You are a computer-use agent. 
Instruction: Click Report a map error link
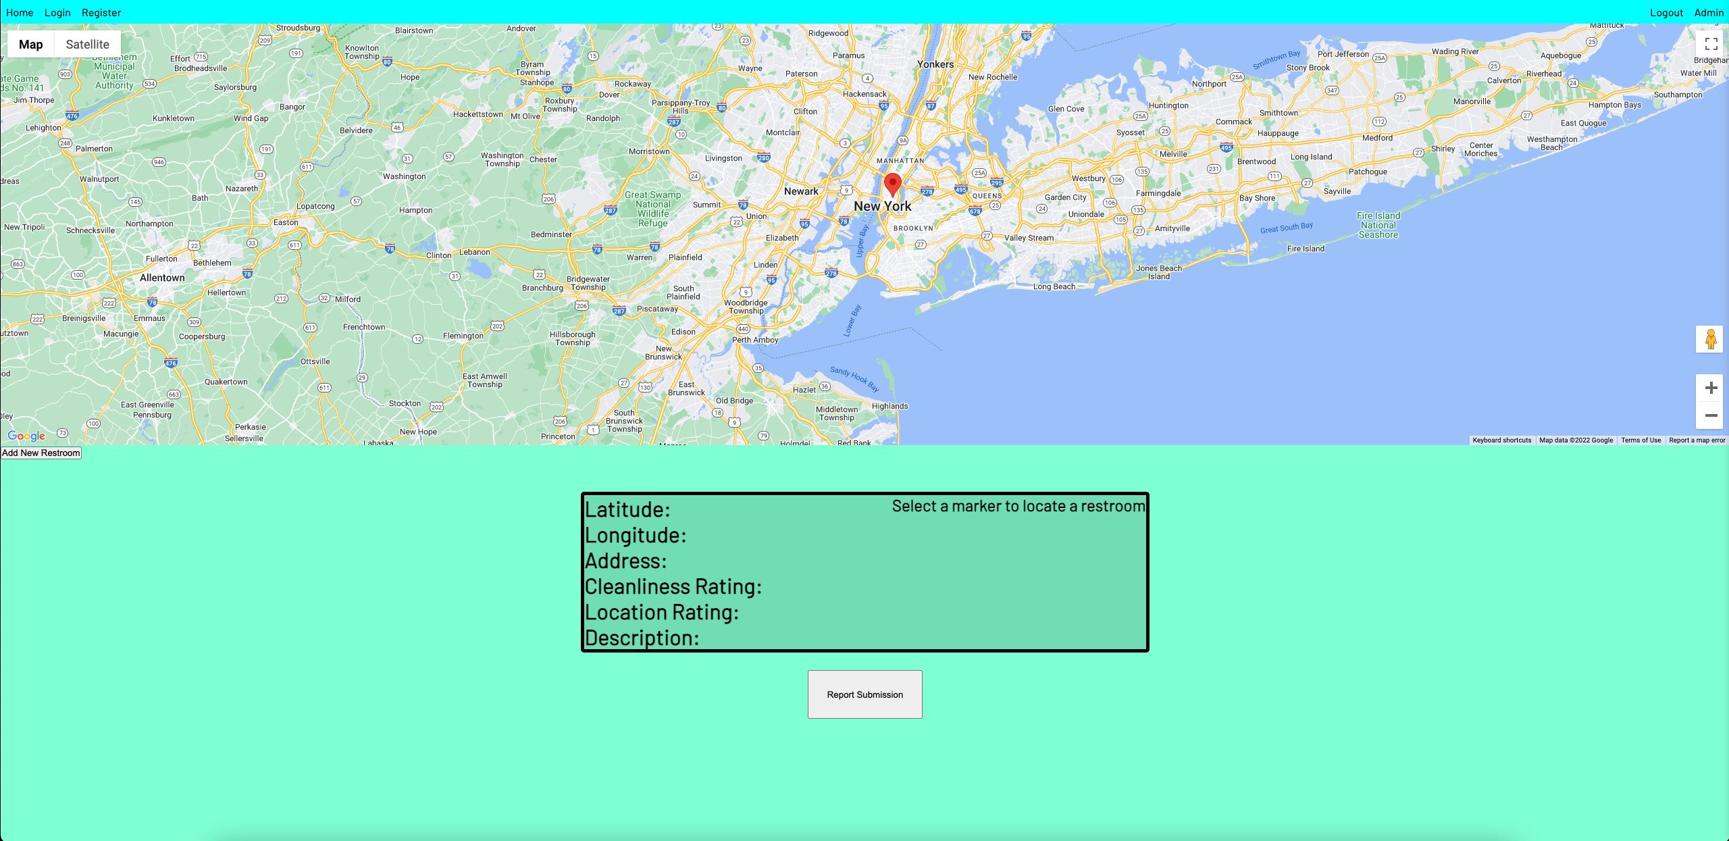point(1697,440)
